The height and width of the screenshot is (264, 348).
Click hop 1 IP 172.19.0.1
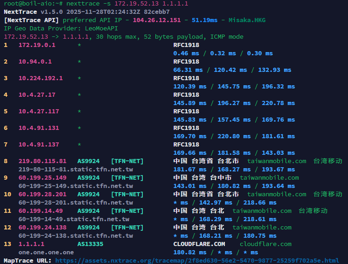[x=37, y=45]
